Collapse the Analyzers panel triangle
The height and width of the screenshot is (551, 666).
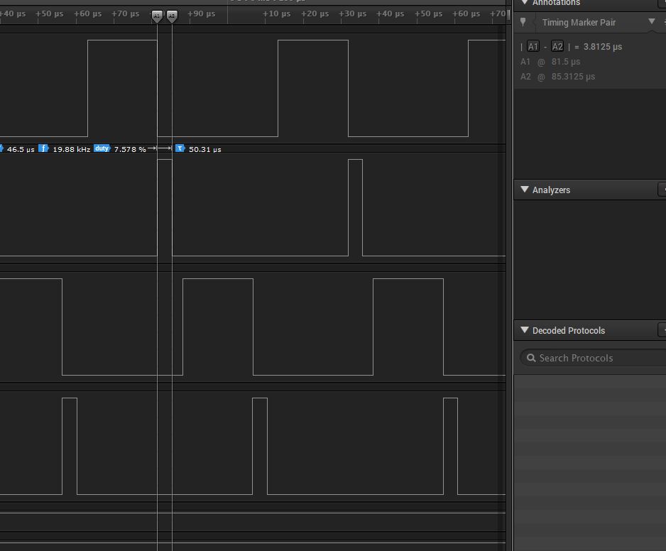(x=525, y=190)
